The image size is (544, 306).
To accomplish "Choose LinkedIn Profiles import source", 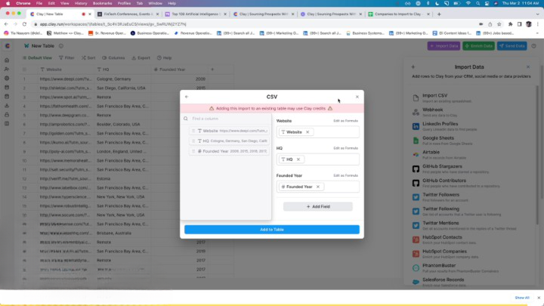I will [x=471, y=126].
